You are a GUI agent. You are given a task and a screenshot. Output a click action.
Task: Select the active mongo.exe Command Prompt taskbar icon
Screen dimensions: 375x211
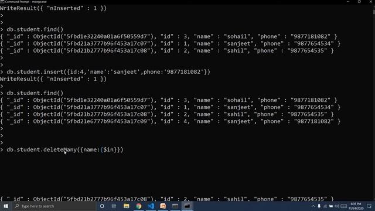[187, 206]
